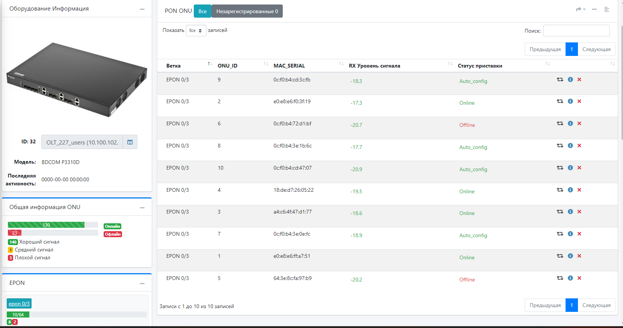The height and width of the screenshot is (328, 623).
Task: Delete ONU 5 using red X
Action: point(579,278)
